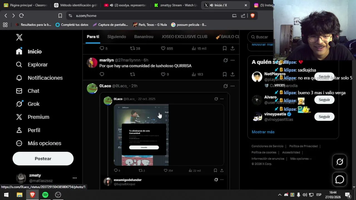Open Brave Shields lion icon
The width and height of the screenshot is (356, 200).
253,16
